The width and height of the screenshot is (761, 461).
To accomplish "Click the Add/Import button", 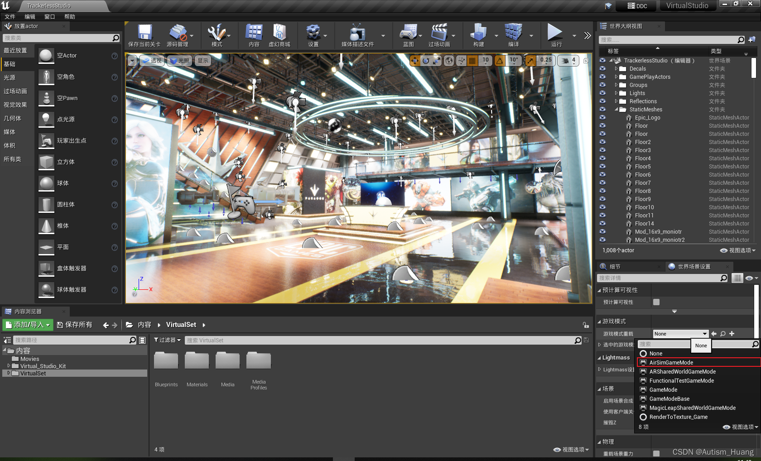I will (28, 325).
